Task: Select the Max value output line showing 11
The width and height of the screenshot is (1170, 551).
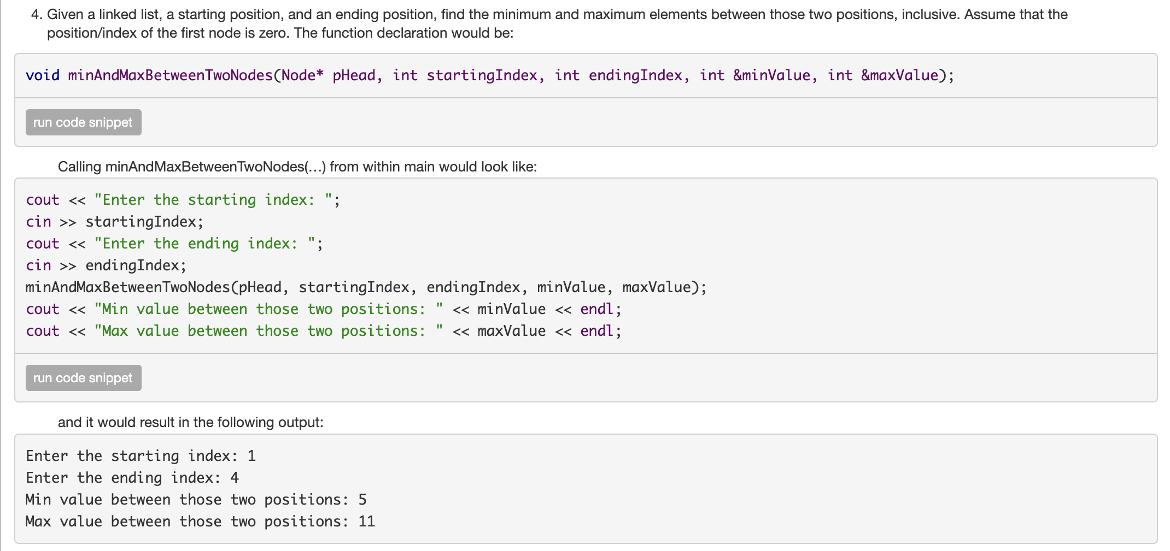Action: (200, 521)
